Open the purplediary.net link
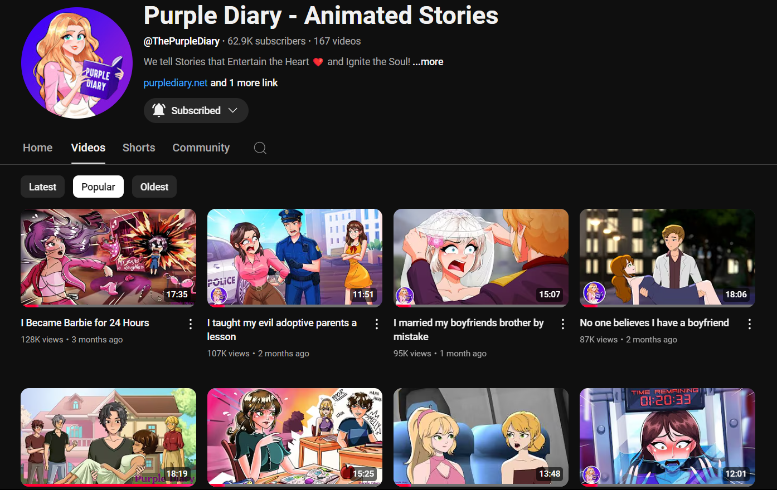777x490 pixels. 176,83
